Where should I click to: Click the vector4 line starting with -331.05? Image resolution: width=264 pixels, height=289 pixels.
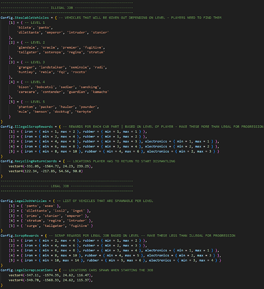(50, 166)
